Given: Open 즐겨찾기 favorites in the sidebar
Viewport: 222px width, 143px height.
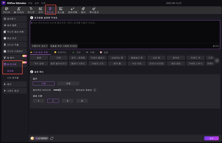Looking at the screenshot, I should (x=15, y=19).
